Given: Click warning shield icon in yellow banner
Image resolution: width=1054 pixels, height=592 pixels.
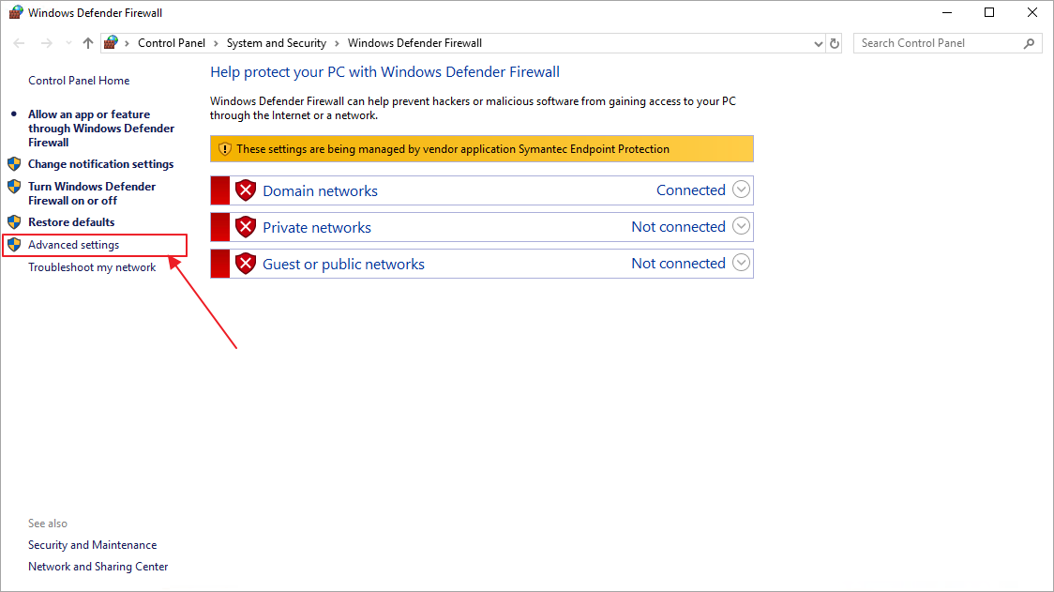Looking at the screenshot, I should [x=224, y=149].
